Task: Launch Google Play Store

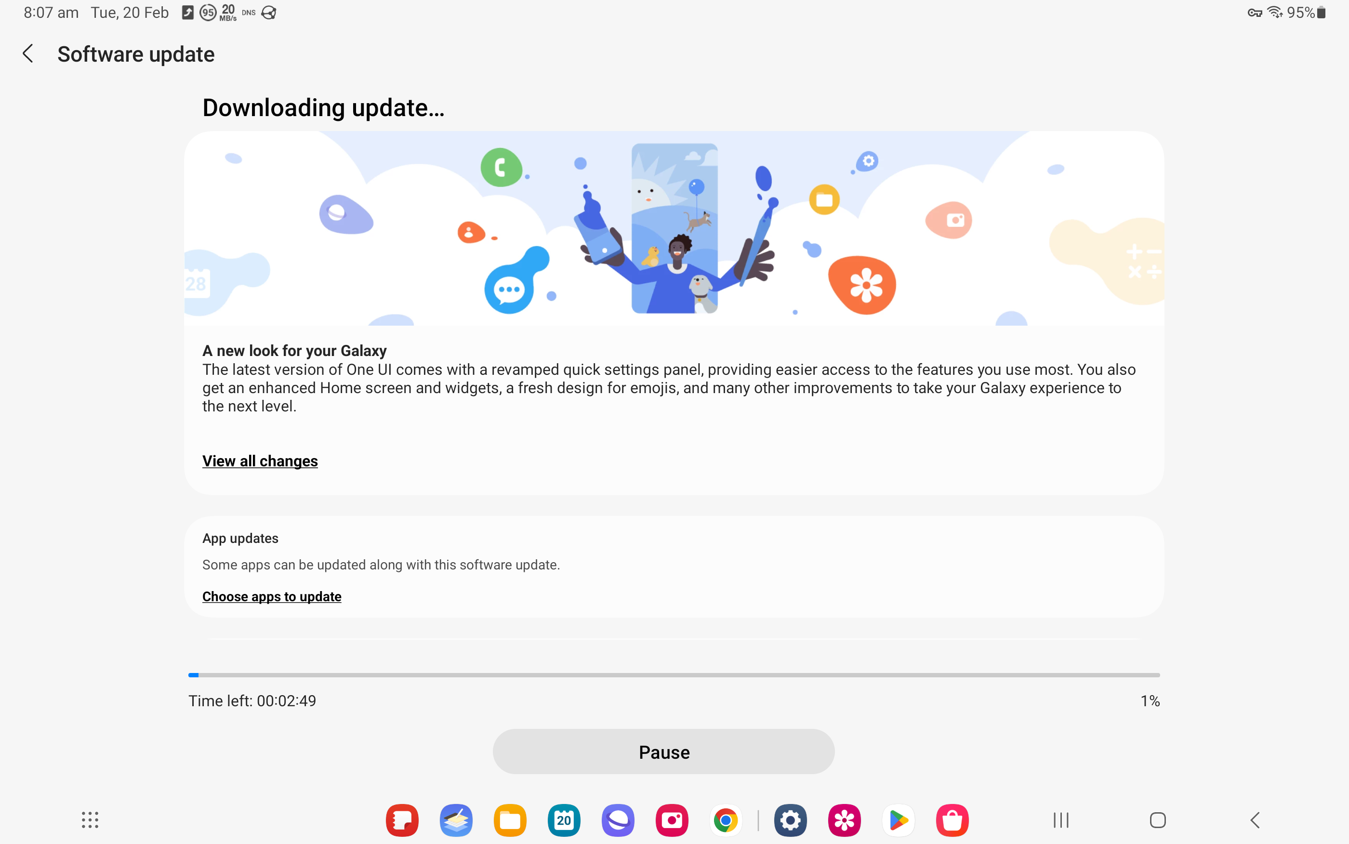Action: [898, 820]
